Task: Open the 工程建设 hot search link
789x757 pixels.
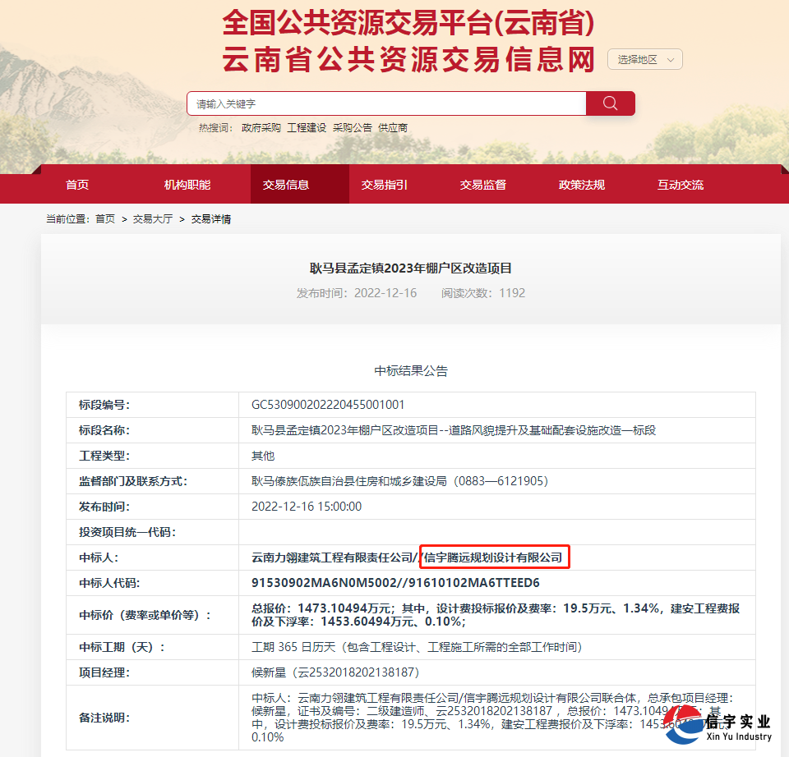Action: [307, 128]
